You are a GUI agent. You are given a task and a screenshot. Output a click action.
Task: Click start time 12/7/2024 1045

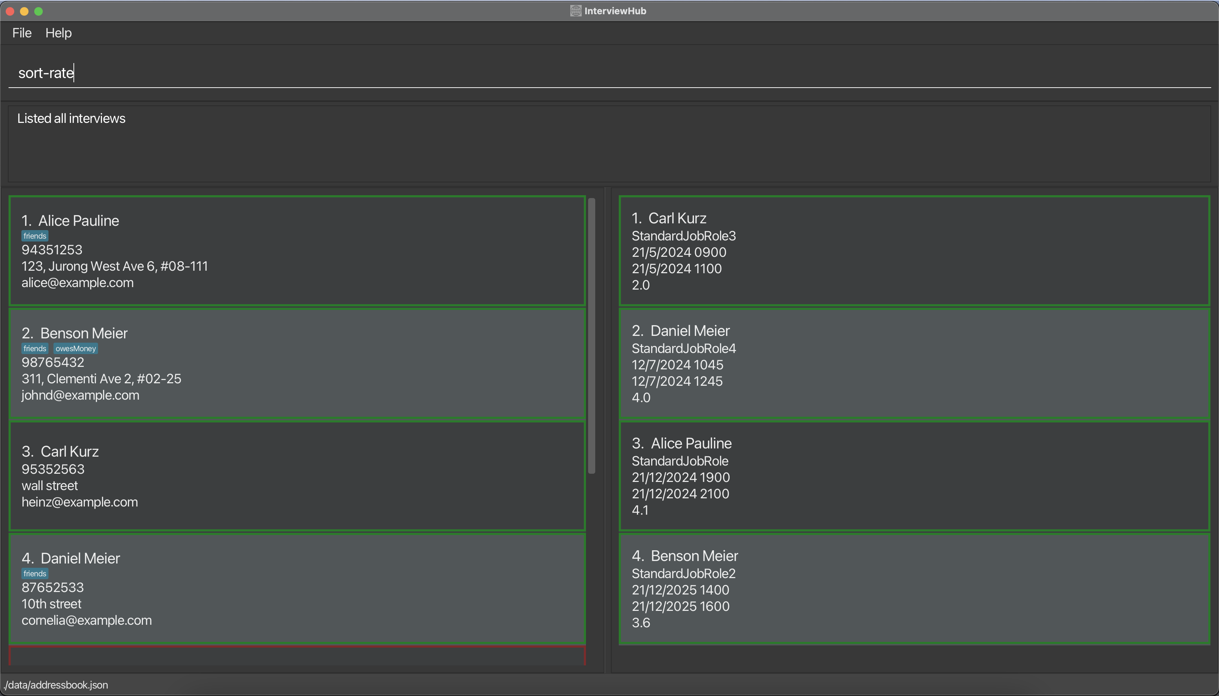(x=678, y=365)
